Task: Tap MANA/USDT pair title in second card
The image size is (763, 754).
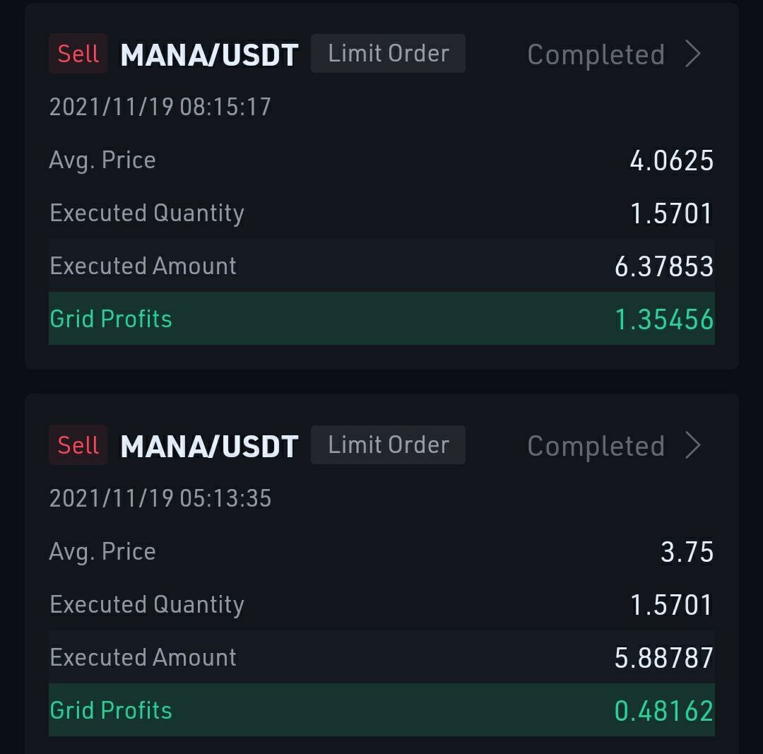Action: [209, 446]
